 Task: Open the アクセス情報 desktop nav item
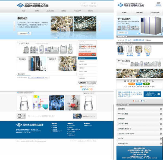click(x=77, y=11)
